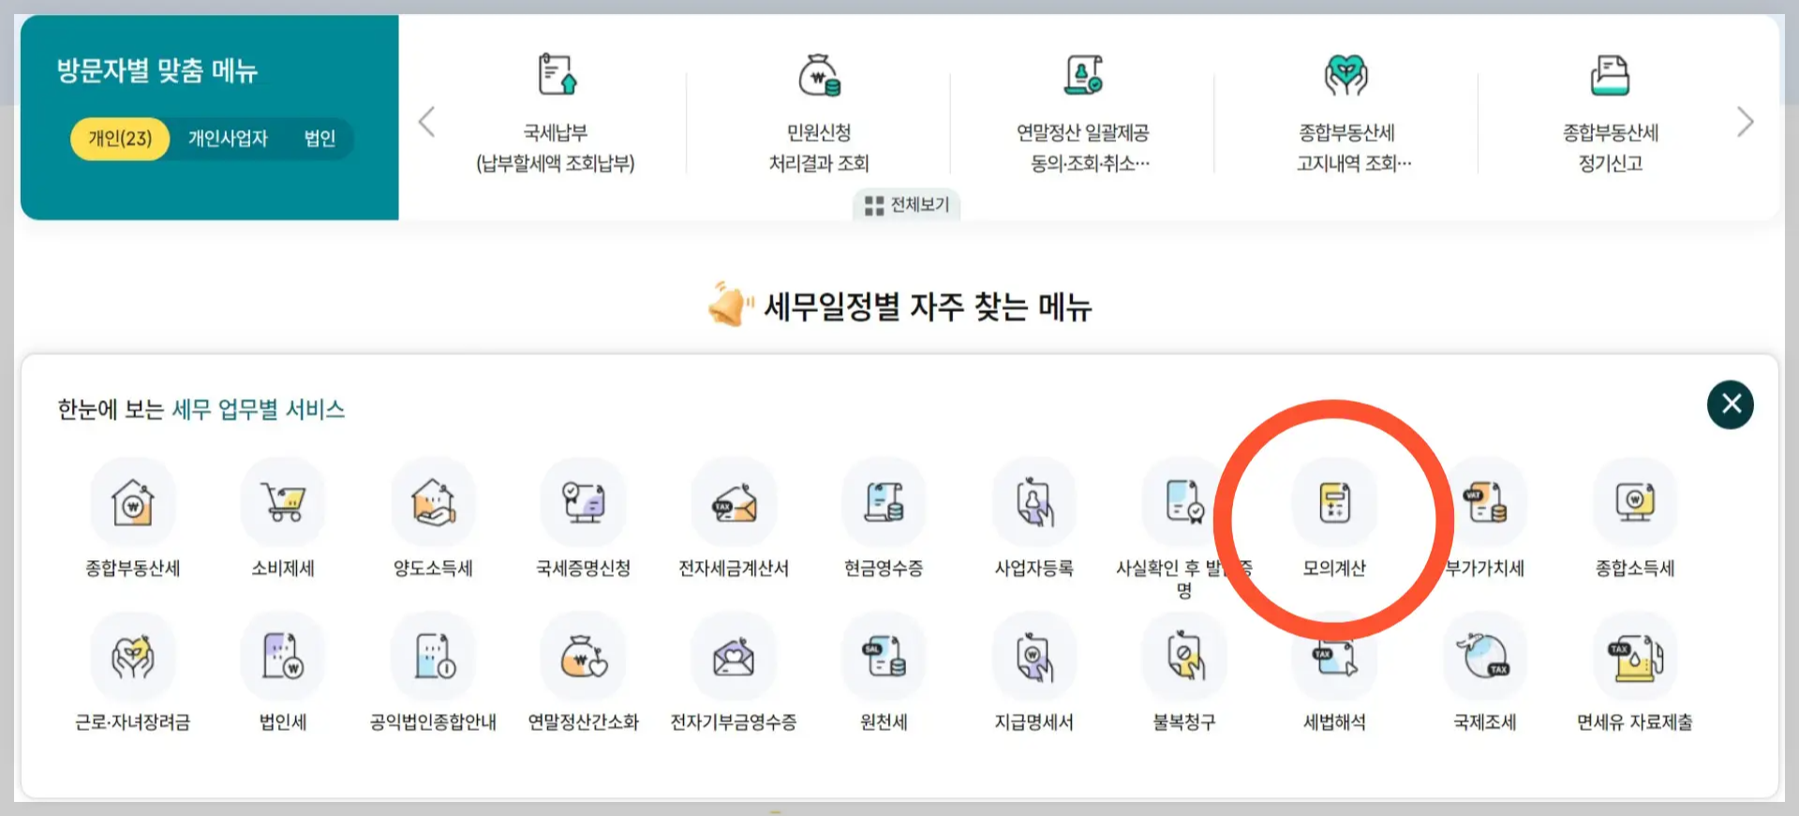Open the 종합소득세 monitor icon
The image size is (1799, 816).
1635,502
